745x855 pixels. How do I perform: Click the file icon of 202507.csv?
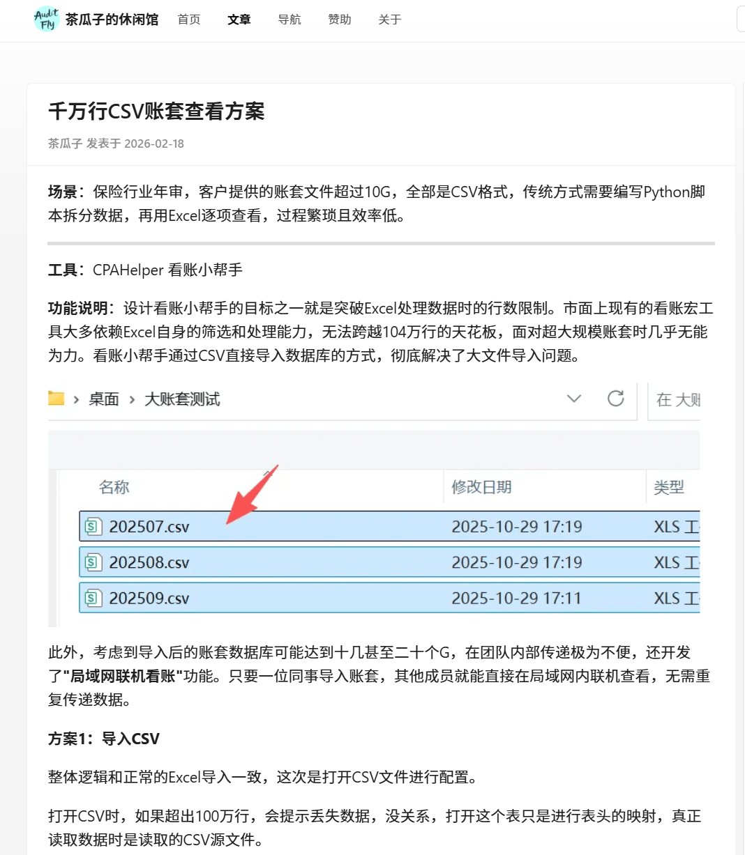(93, 527)
